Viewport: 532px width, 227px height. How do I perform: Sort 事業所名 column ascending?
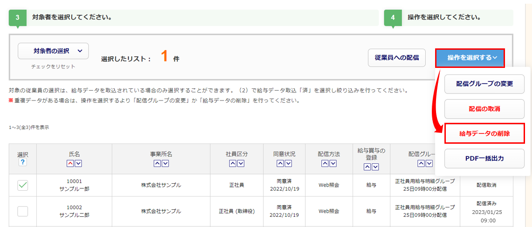(157, 164)
